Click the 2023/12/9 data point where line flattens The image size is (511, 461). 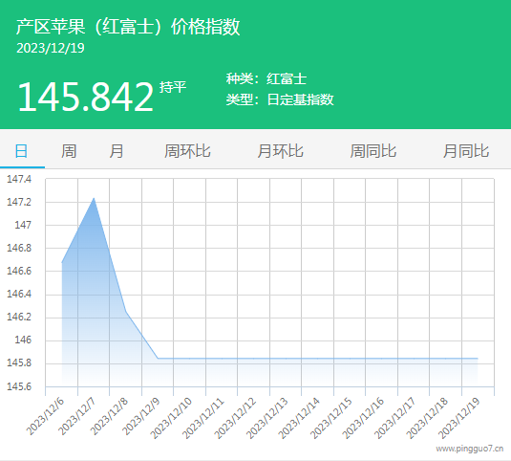click(x=158, y=359)
